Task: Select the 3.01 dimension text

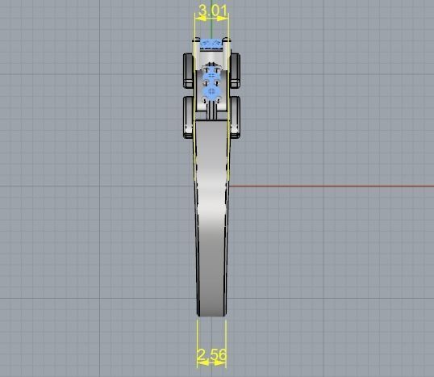Action: pos(213,10)
